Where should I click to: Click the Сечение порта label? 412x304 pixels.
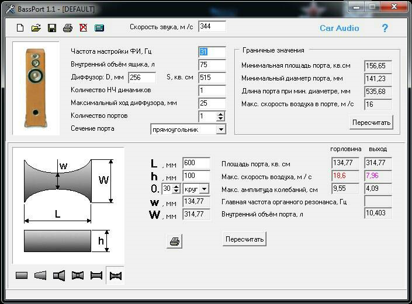[x=92, y=128]
